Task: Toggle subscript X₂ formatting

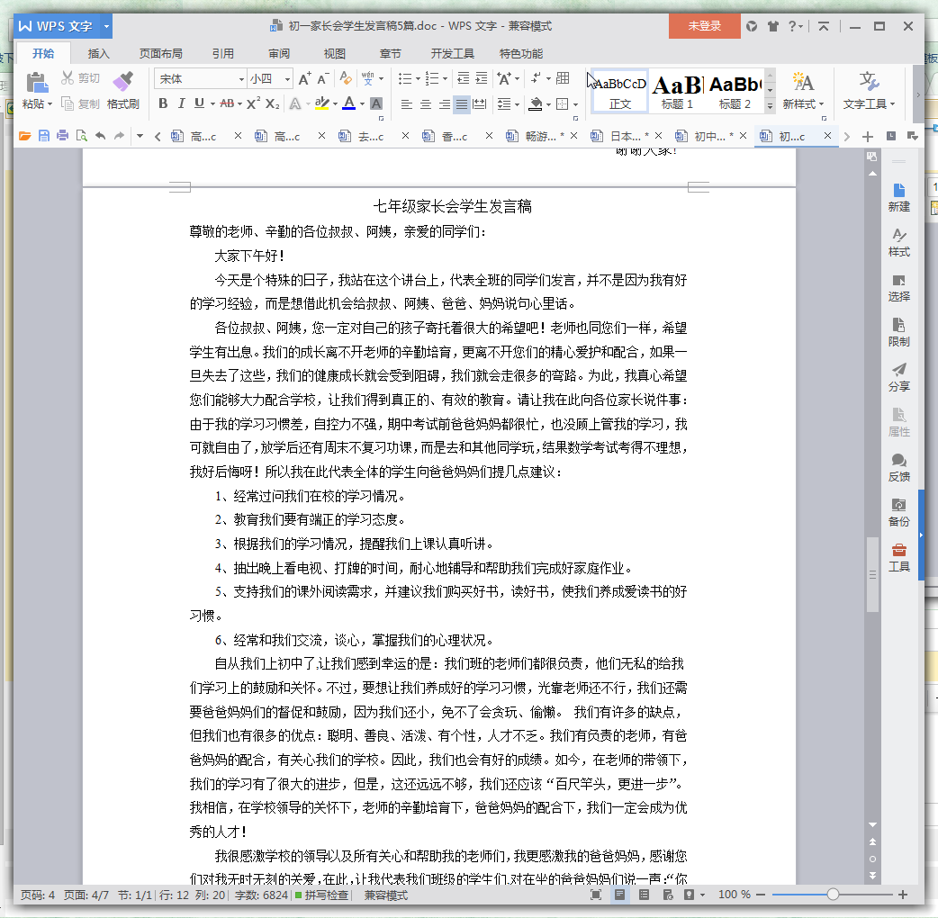Action: point(272,104)
